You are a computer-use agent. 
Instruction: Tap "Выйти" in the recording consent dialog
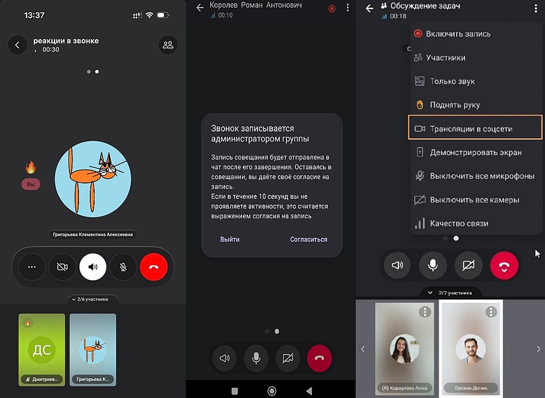point(230,239)
